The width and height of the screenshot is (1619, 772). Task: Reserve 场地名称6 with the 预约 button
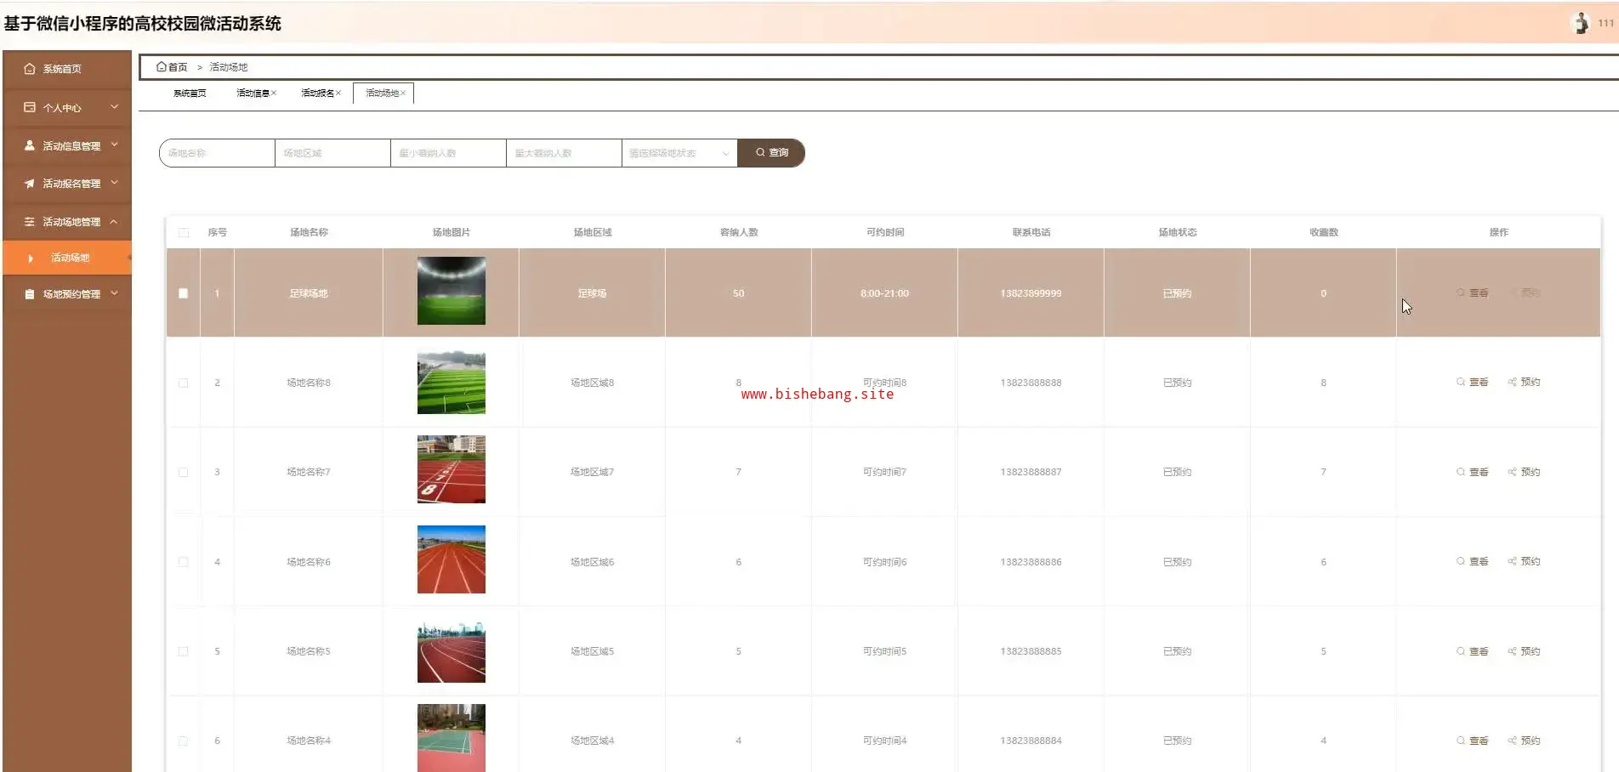click(1525, 561)
